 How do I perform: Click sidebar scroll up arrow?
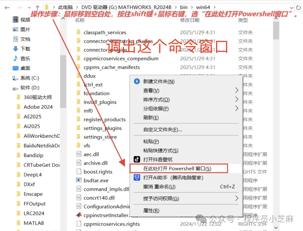coord(63,18)
